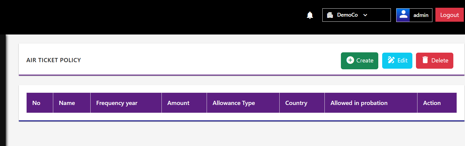Create a new air ticket policy
The image size is (465, 146).
[x=359, y=61]
